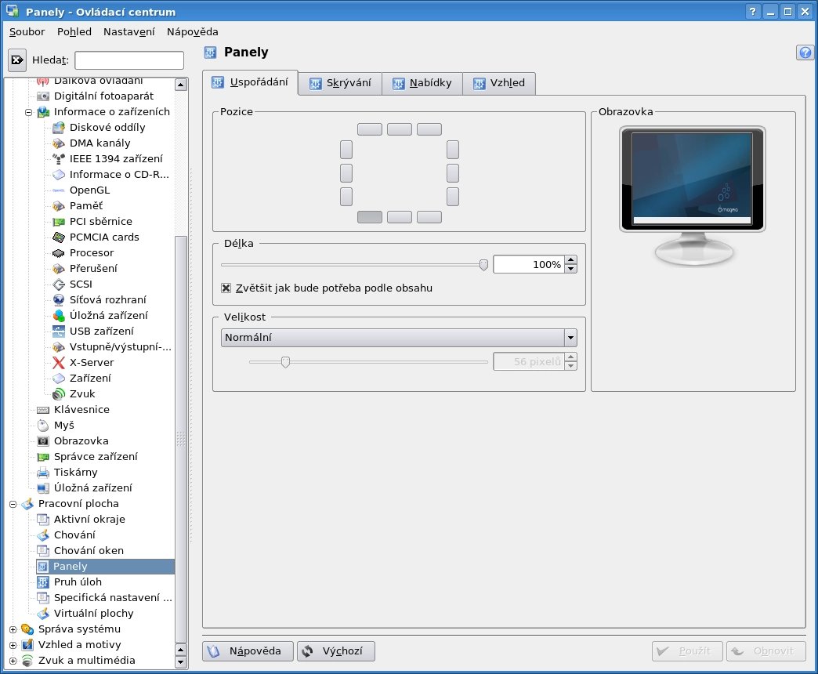Click the Velikost pixel size slider handle

click(285, 361)
